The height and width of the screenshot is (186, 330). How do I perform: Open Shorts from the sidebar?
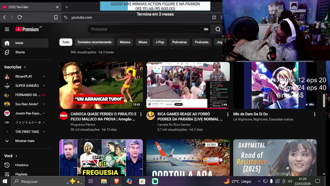(x=25, y=52)
